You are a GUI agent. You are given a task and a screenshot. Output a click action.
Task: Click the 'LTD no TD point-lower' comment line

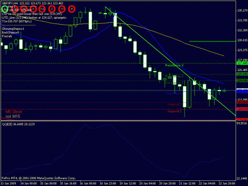pyautogui.click(x=32, y=14)
